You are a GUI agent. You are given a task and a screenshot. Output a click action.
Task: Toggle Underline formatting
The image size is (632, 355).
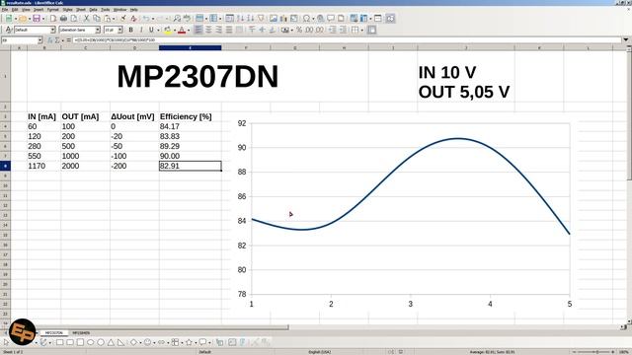pos(151,30)
